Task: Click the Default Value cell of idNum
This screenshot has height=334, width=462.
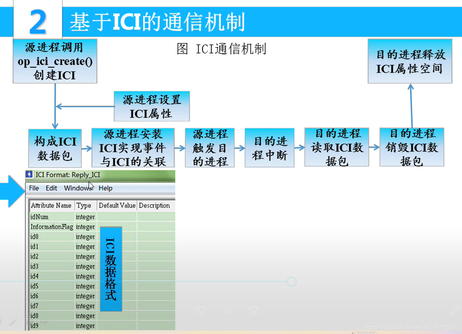Action: pos(117,217)
